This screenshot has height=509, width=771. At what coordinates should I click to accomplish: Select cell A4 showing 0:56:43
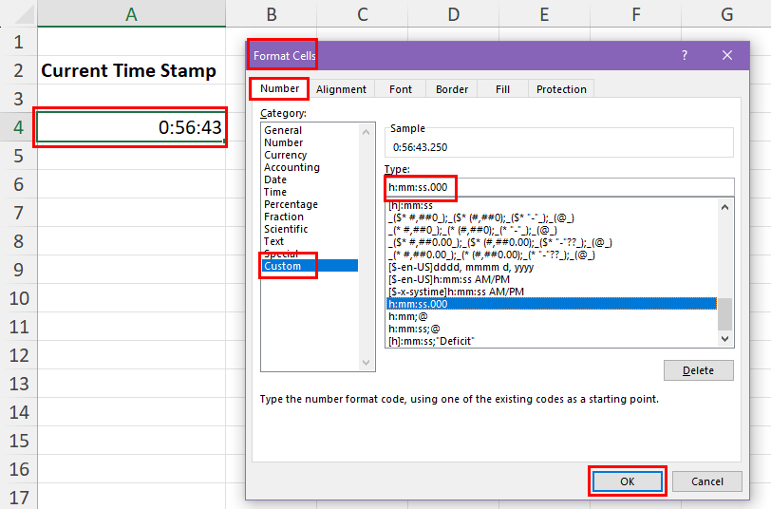(x=131, y=127)
